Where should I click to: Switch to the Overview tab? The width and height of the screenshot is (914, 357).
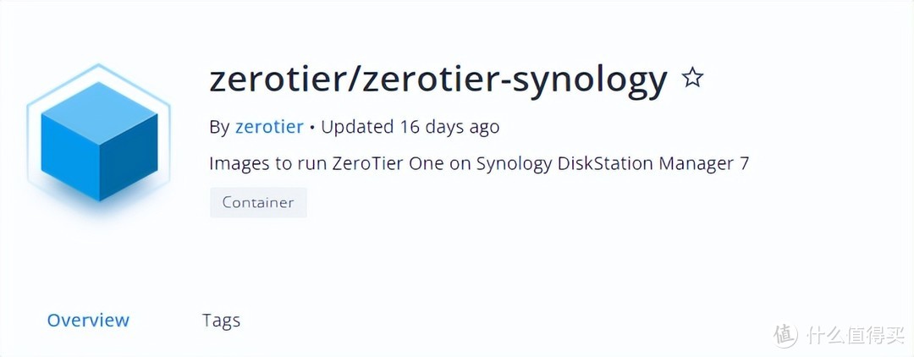coord(88,321)
